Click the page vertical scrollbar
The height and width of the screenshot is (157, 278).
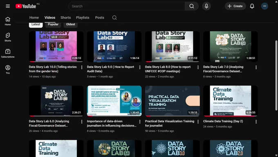coord(276,75)
